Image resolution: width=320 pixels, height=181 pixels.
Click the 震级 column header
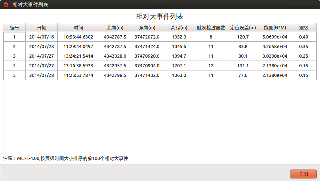(304, 28)
